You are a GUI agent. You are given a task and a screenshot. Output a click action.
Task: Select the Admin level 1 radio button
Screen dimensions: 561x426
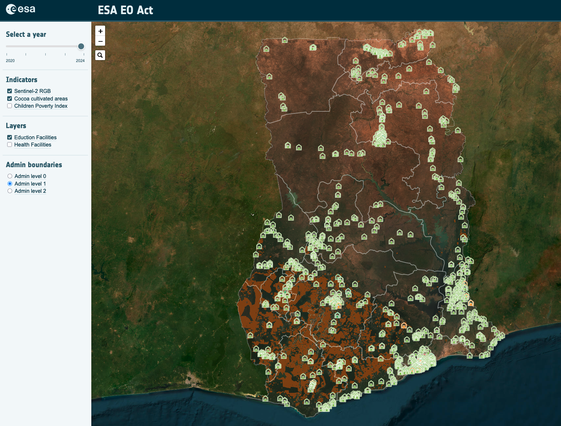(x=10, y=184)
